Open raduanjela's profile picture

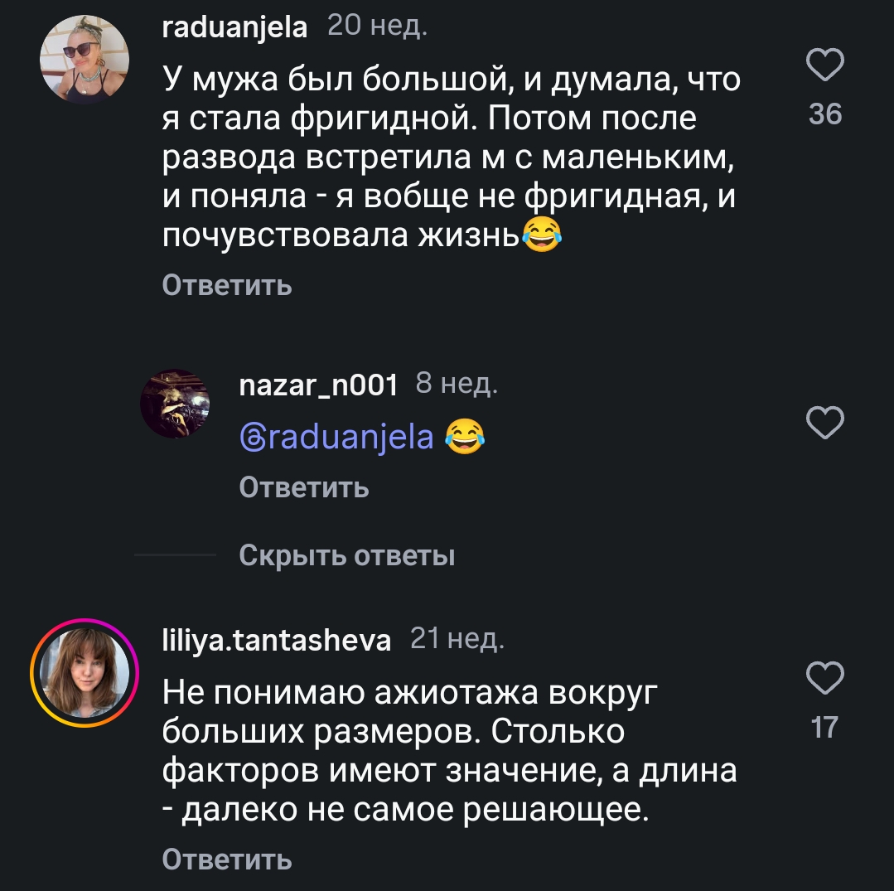85,61
